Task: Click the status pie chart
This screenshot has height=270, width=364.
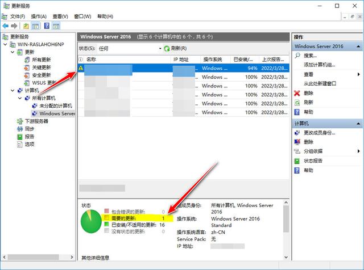Action: tap(91, 221)
